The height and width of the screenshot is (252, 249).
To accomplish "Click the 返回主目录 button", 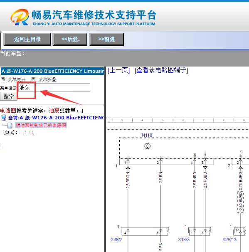I will click(27, 40).
